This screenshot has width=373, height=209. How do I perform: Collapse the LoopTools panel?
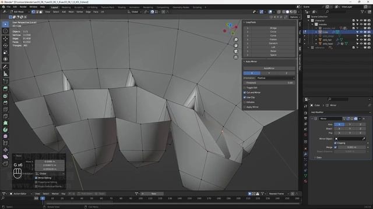click(244, 22)
